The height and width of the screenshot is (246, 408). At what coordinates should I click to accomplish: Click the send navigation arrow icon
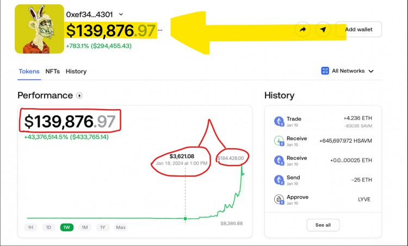323,29
